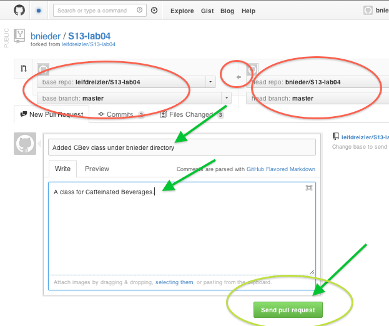Click the selecting them attach images link
Image resolution: width=389 pixels, height=326 pixels.
click(174, 282)
